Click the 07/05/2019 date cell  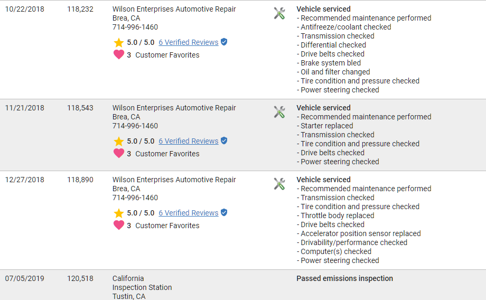[25, 278]
